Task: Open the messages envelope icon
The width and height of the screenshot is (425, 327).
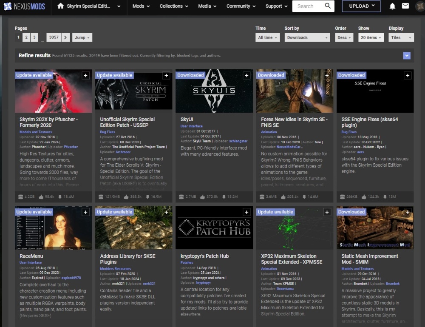Action: coord(405,6)
